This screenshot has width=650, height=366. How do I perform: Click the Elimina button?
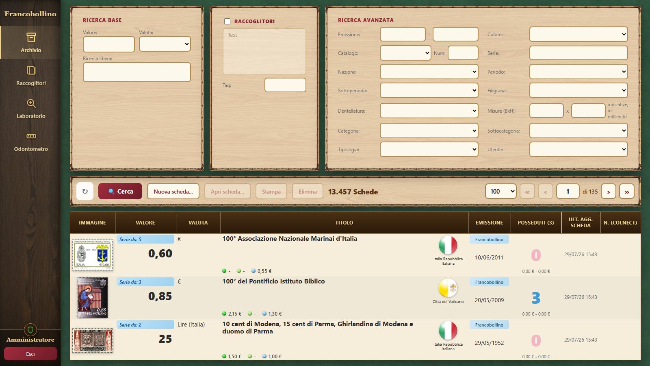coord(308,191)
